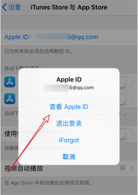Tap the red arrow annotation tail

8,172
